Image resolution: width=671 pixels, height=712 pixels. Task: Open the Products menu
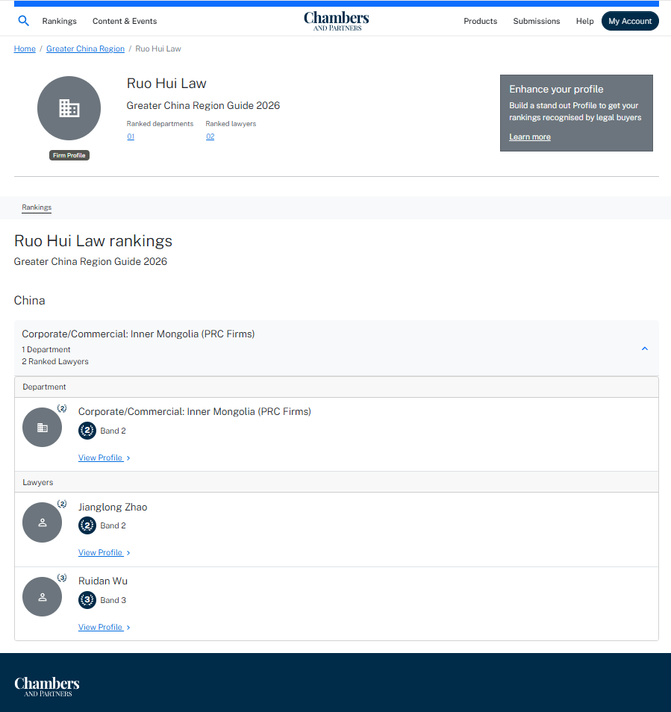[480, 21]
